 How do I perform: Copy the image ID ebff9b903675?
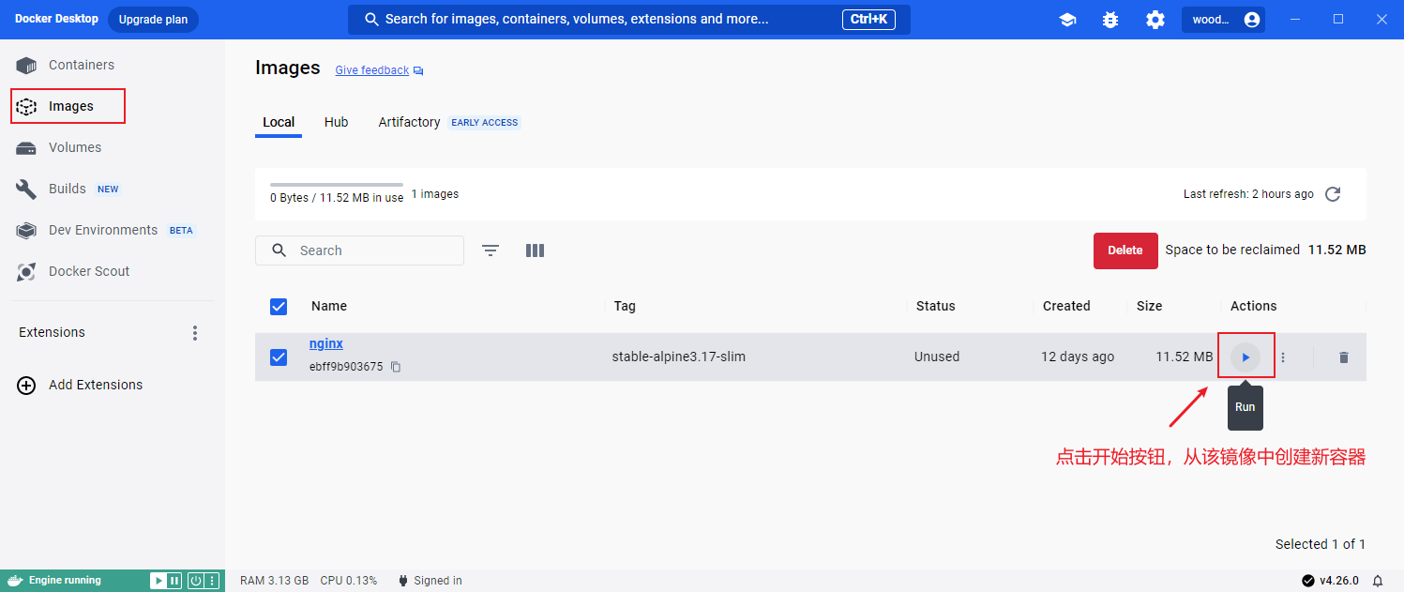pyautogui.click(x=396, y=367)
